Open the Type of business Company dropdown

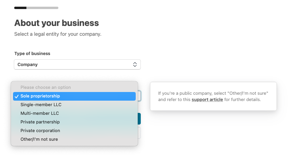[77, 64]
